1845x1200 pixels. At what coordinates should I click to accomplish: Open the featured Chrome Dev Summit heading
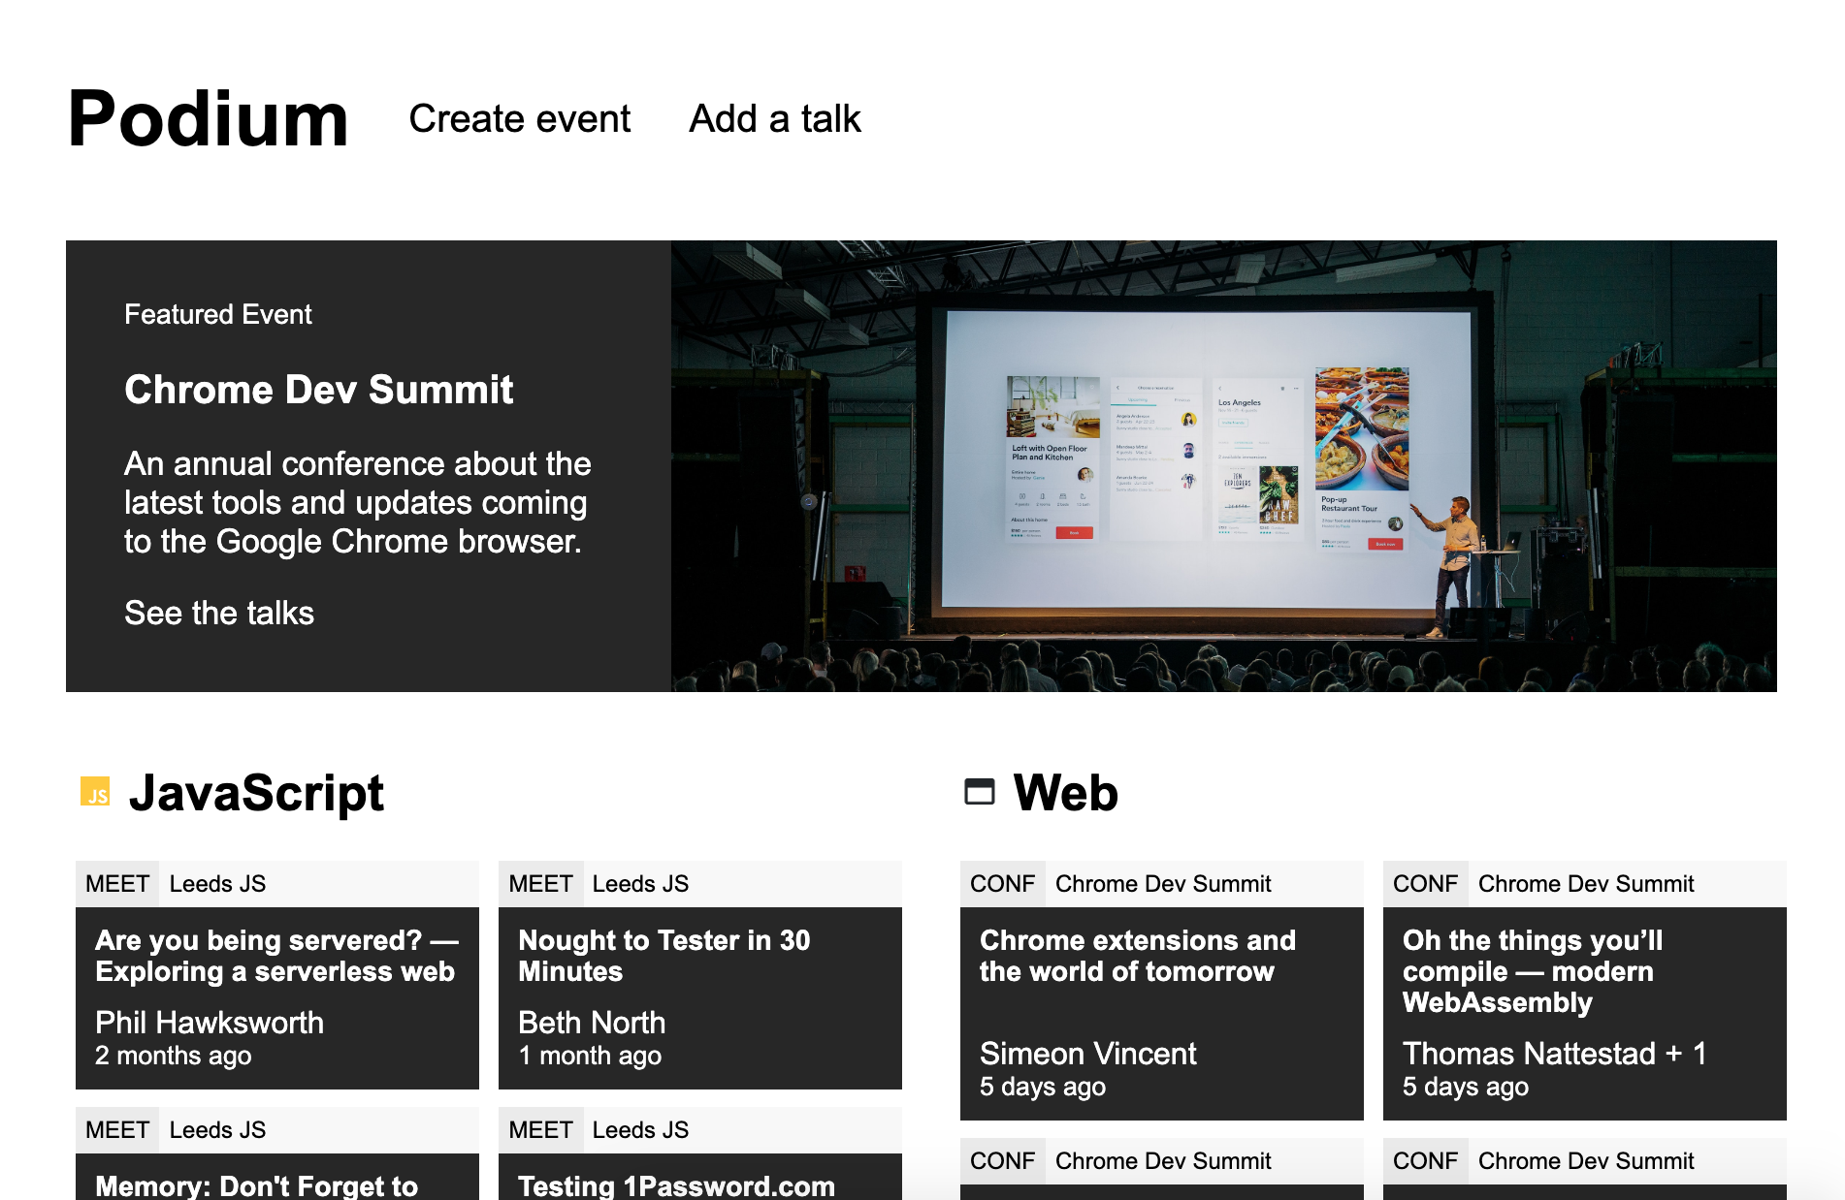tap(319, 390)
